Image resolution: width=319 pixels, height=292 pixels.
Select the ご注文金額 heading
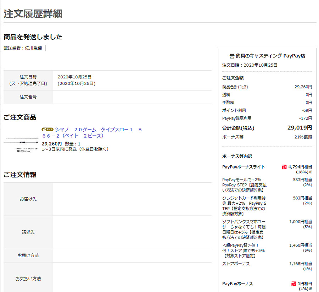pos(233,78)
